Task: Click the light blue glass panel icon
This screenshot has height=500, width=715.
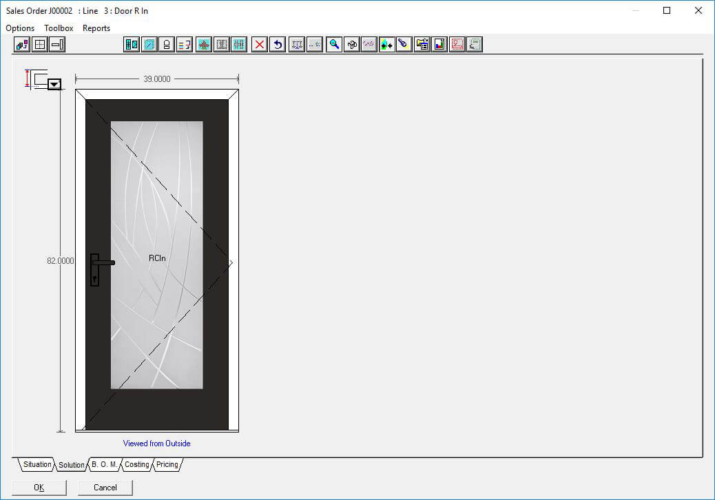Action: click(x=149, y=45)
